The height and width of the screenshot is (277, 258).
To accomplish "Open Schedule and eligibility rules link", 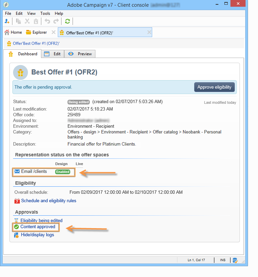I will coord(49,201).
